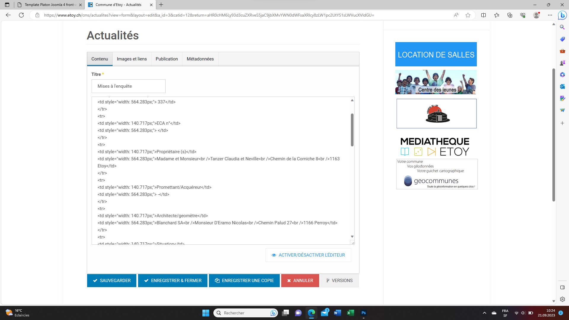Click the Sauvegarder button
The width and height of the screenshot is (569, 320).
pos(112,281)
